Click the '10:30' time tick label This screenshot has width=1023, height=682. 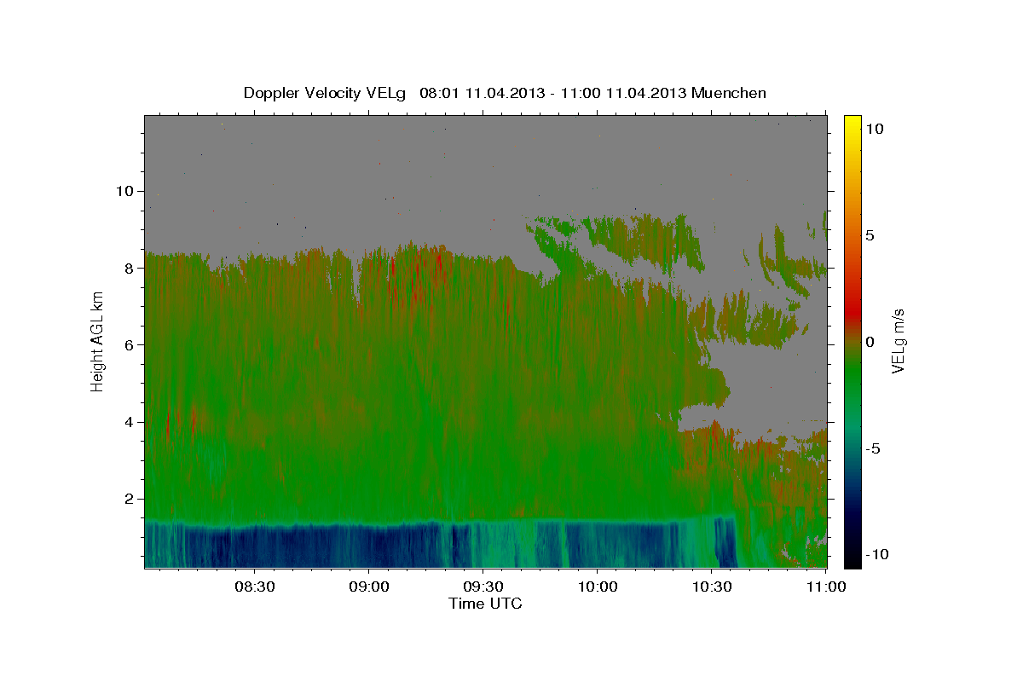pos(711,587)
